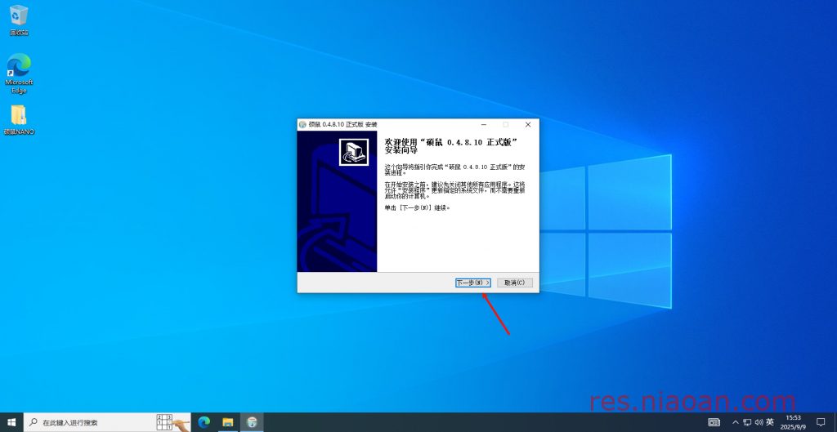The width and height of the screenshot is (837, 432).
Task: Open the Recycle Bin desktop icon
Action: pyautogui.click(x=19, y=20)
